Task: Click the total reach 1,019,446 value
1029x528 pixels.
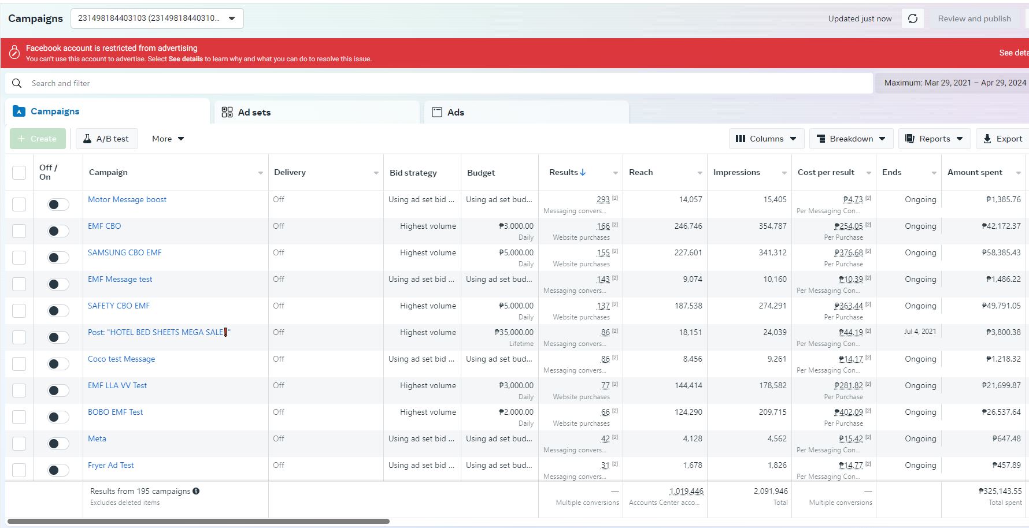Action: coord(686,491)
